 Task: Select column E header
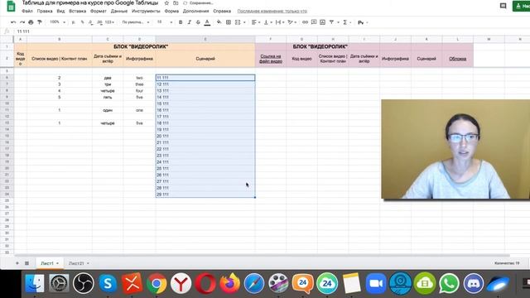click(205, 39)
